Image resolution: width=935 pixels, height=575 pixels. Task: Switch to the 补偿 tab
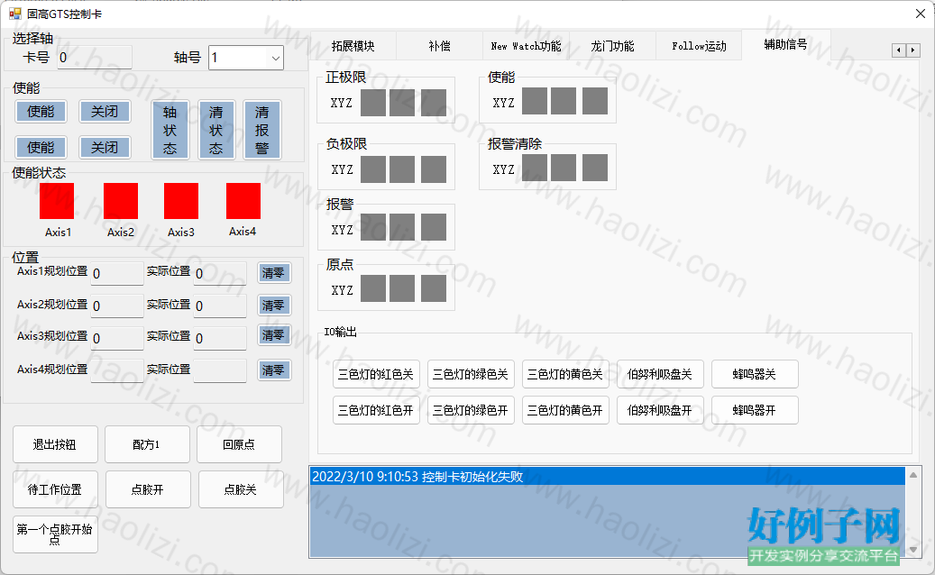(439, 46)
